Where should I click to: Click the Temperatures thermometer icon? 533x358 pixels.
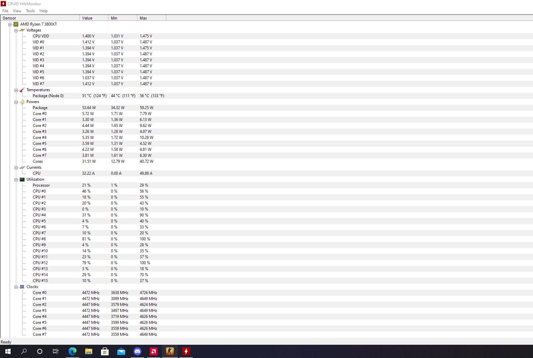(x=22, y=90)
